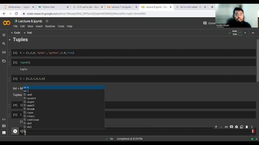
Task: Open the table of contents sidebar icon
Action: [x=4, y=35]
